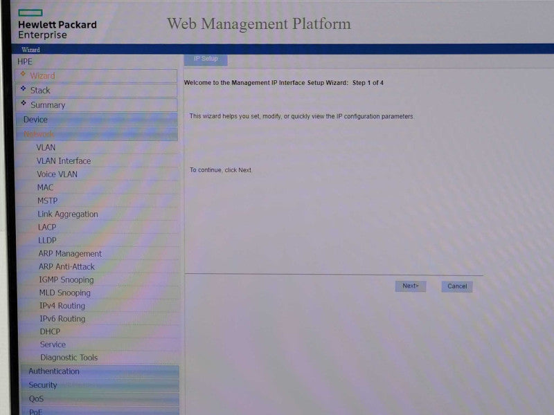Viewport: 554px width, 415px height.
Task: Open the MAC settings page
Action: [x=45, y=187]
